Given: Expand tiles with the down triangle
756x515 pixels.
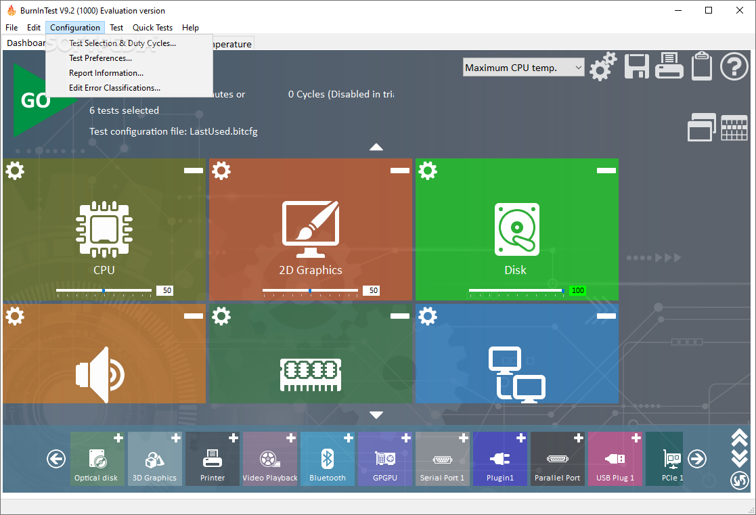Looking at the screenshot, I should [376, 415].
